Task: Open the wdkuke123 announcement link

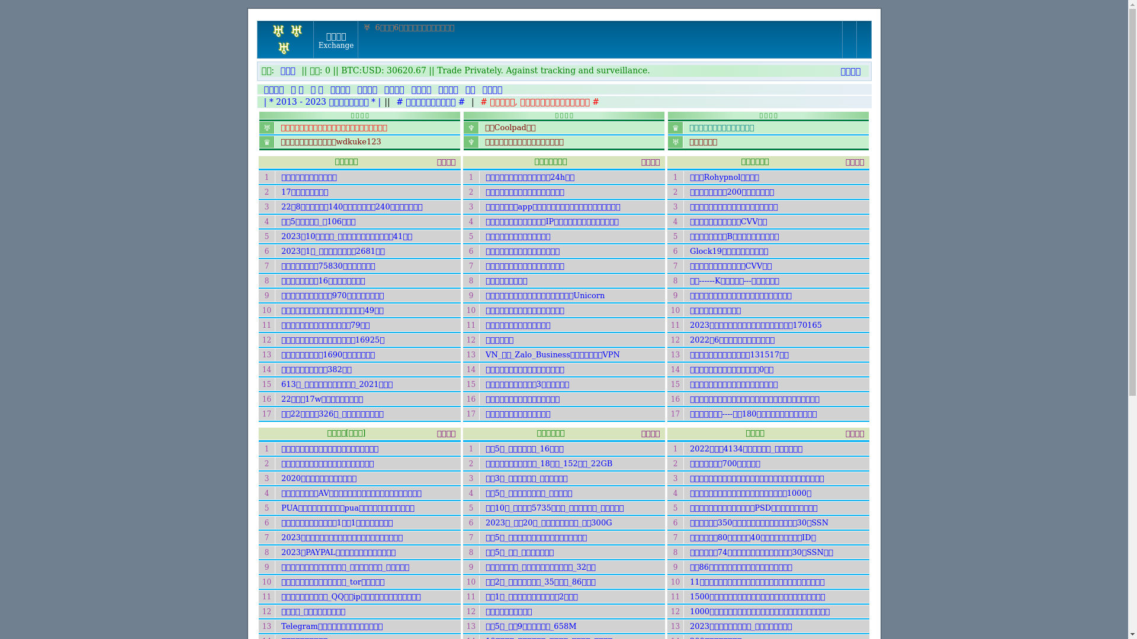Action: point(331,142)
